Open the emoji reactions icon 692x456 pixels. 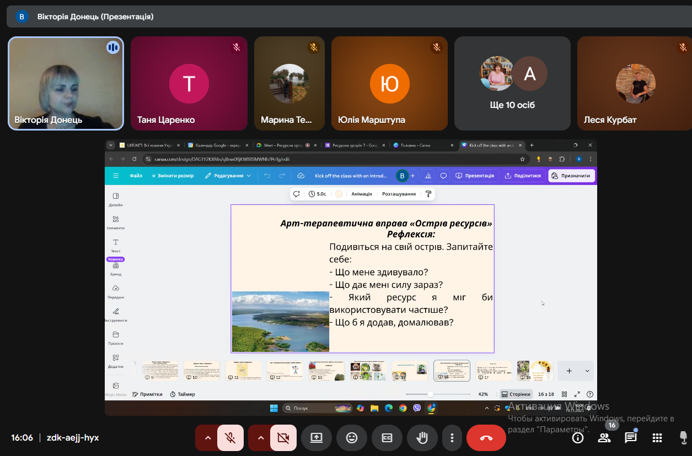tap(352, 438)
